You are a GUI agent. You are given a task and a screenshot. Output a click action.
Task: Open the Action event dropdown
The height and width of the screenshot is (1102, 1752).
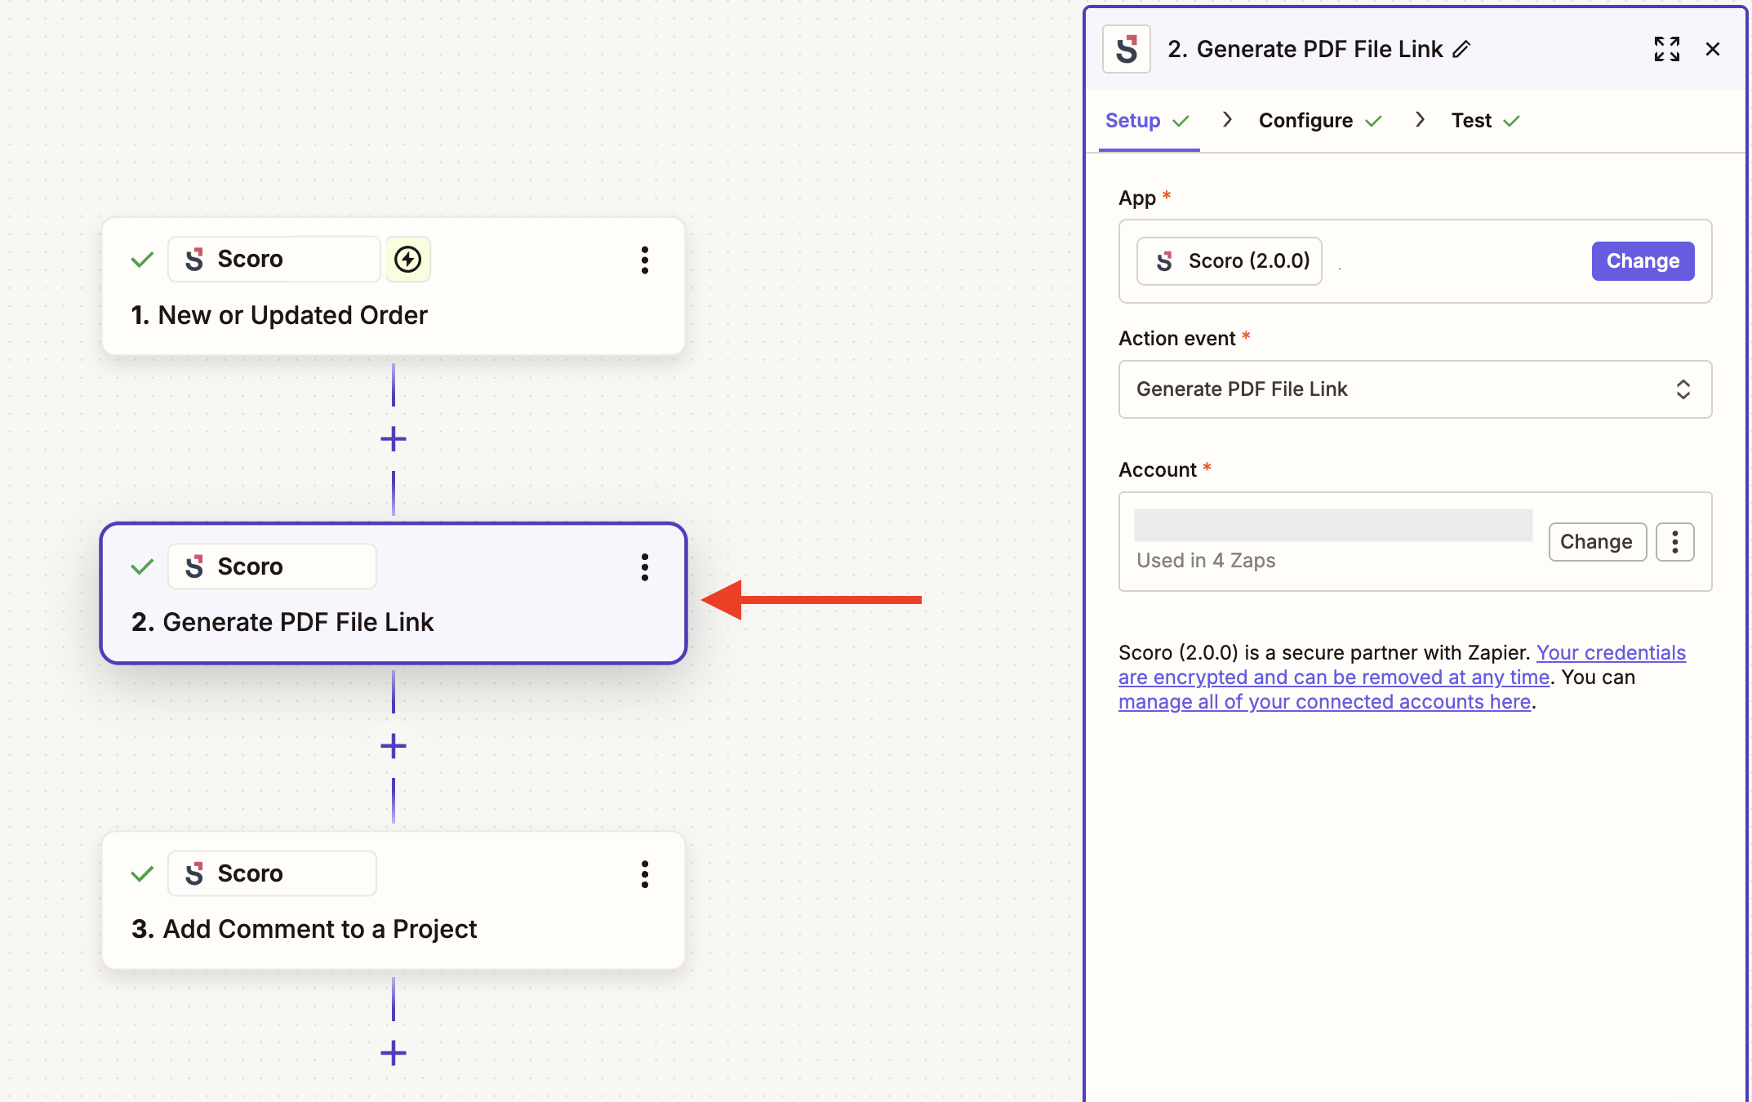(x=1415, y=389)
